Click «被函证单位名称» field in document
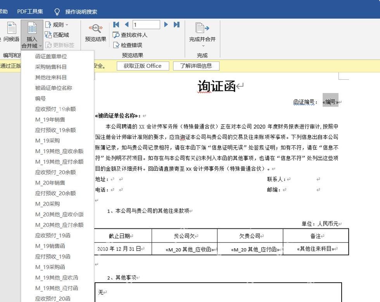380x302 pixels. click(117, 116)
